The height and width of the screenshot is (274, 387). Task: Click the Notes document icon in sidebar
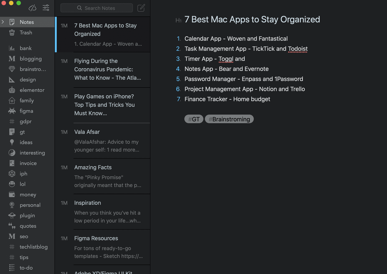coord(12,22)
